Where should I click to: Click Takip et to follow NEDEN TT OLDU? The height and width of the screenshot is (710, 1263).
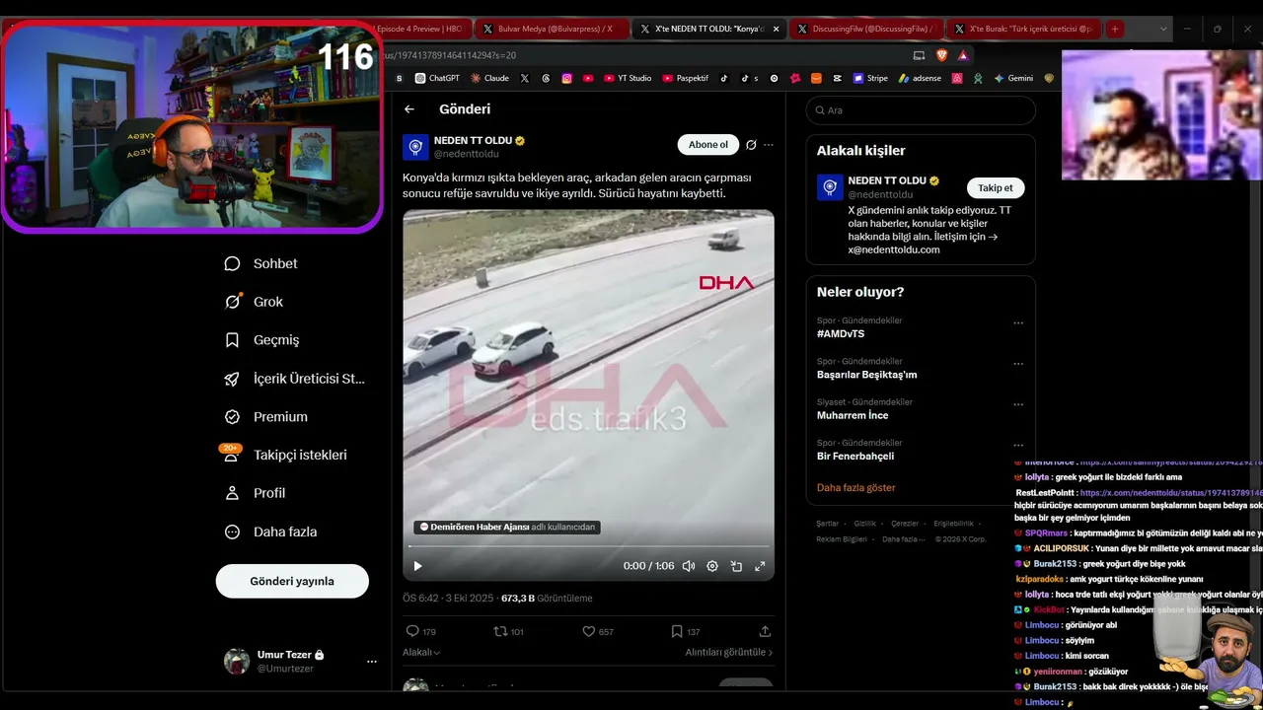pyautogui.click(x=996, y=187)
